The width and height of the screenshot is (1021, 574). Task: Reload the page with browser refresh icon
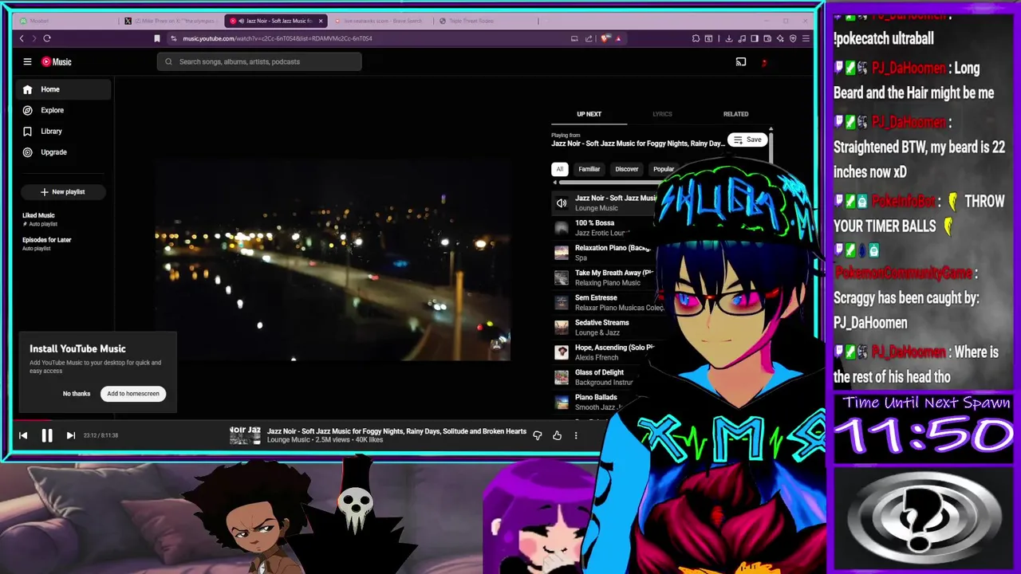[47, 38]
